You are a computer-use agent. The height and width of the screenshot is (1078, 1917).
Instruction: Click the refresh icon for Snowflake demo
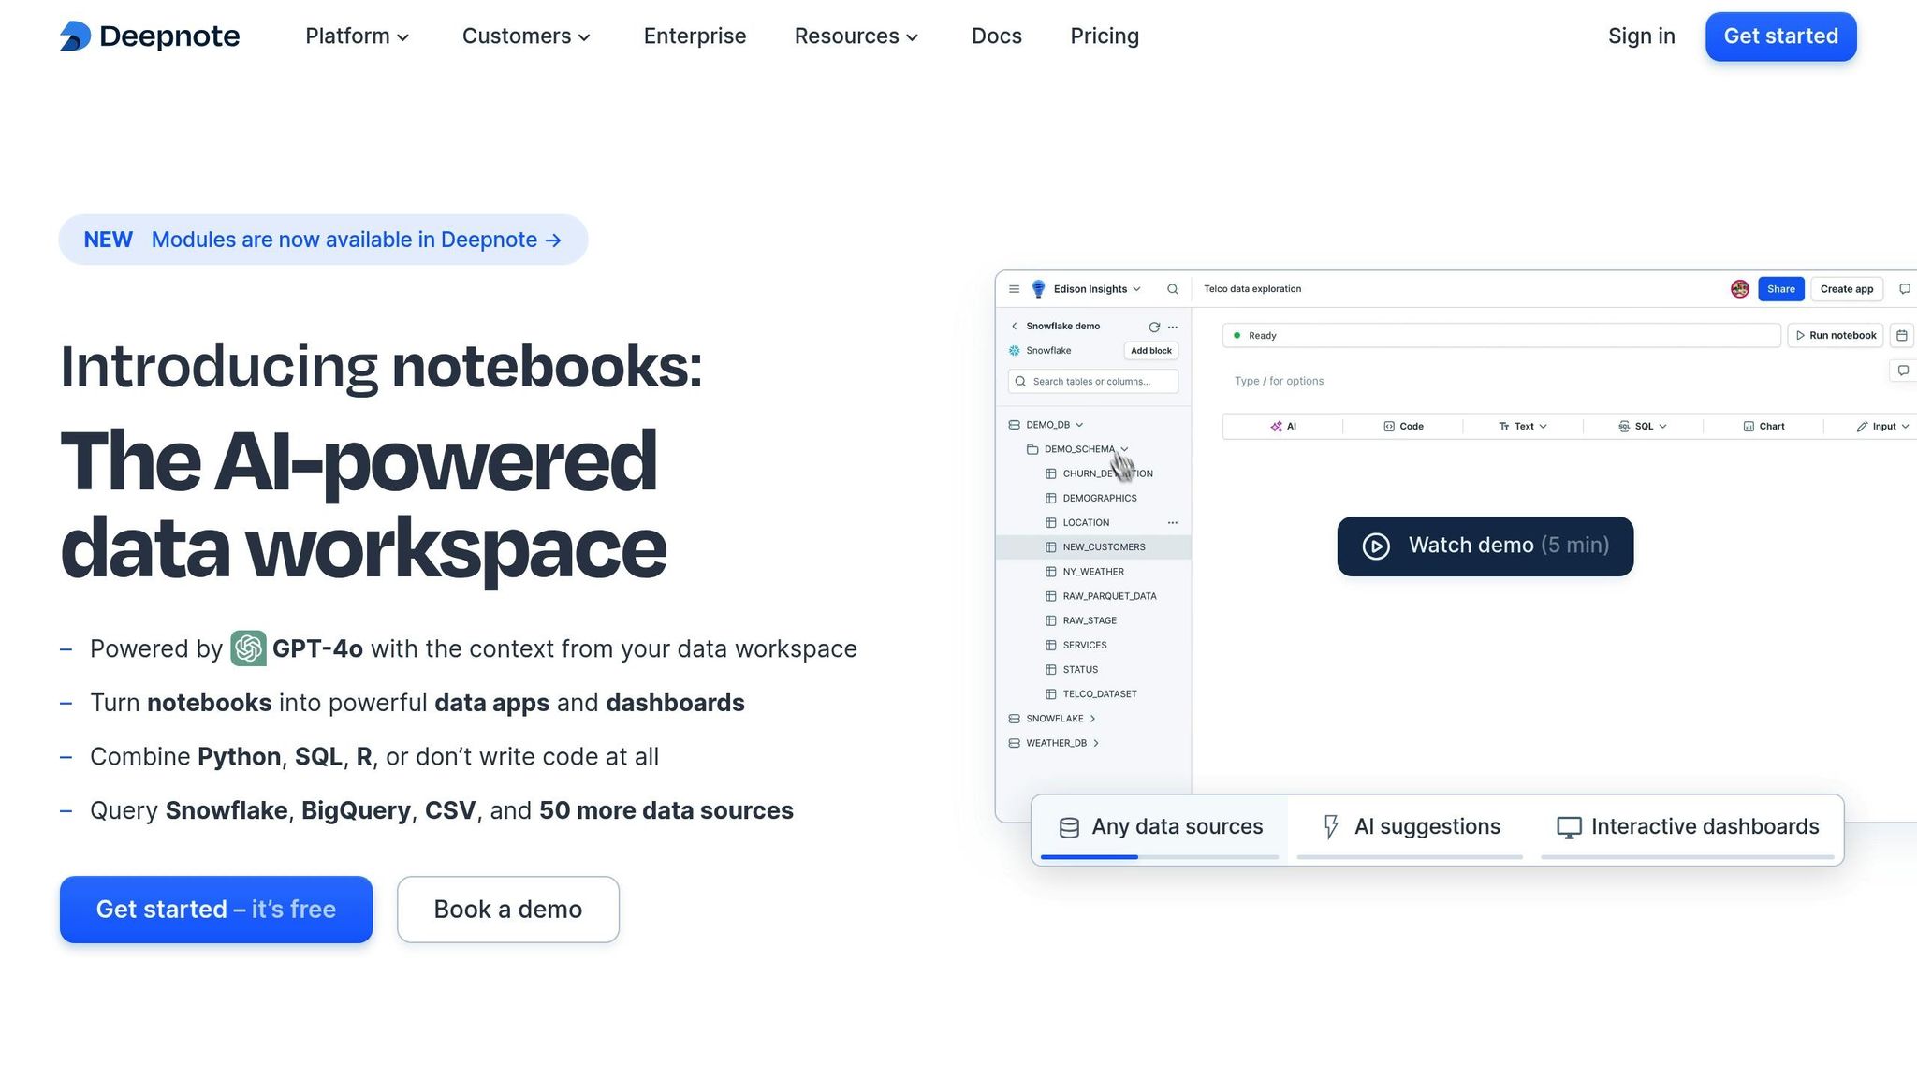[1154, 328]
